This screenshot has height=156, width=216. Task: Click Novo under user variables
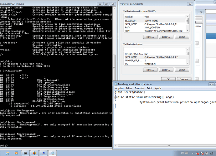tap(150, 37)
